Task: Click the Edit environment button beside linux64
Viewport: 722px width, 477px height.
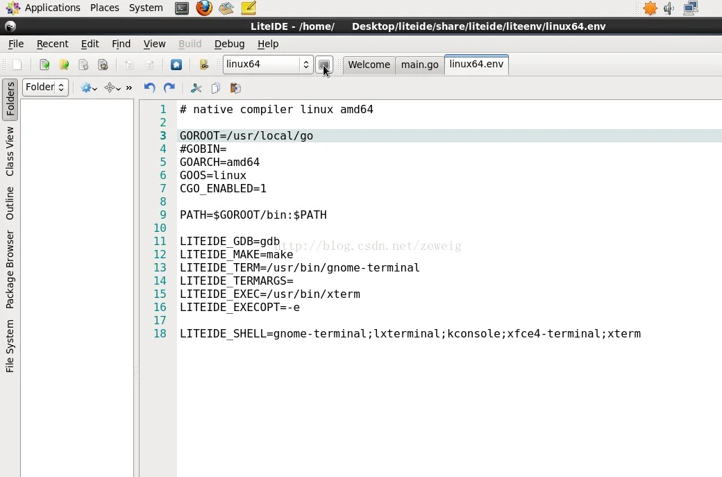Action: 324,65
